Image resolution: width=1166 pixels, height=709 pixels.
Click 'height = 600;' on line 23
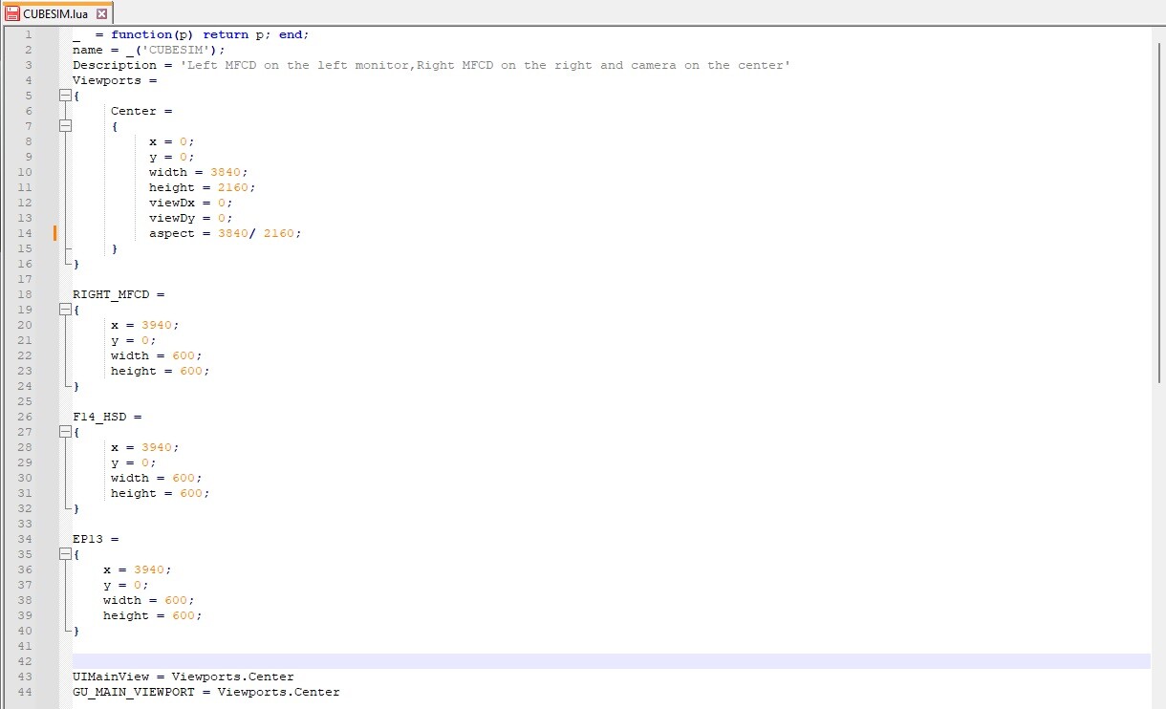pos(160,371)
